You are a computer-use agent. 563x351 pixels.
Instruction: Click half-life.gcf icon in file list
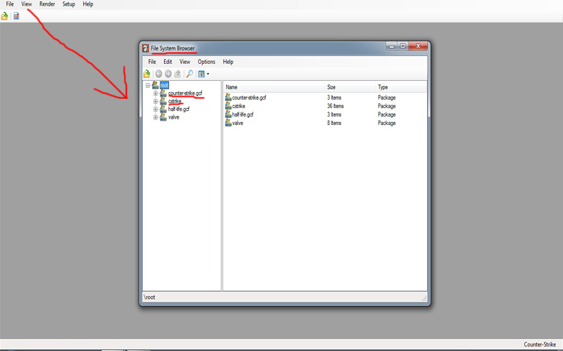[228, 114]
